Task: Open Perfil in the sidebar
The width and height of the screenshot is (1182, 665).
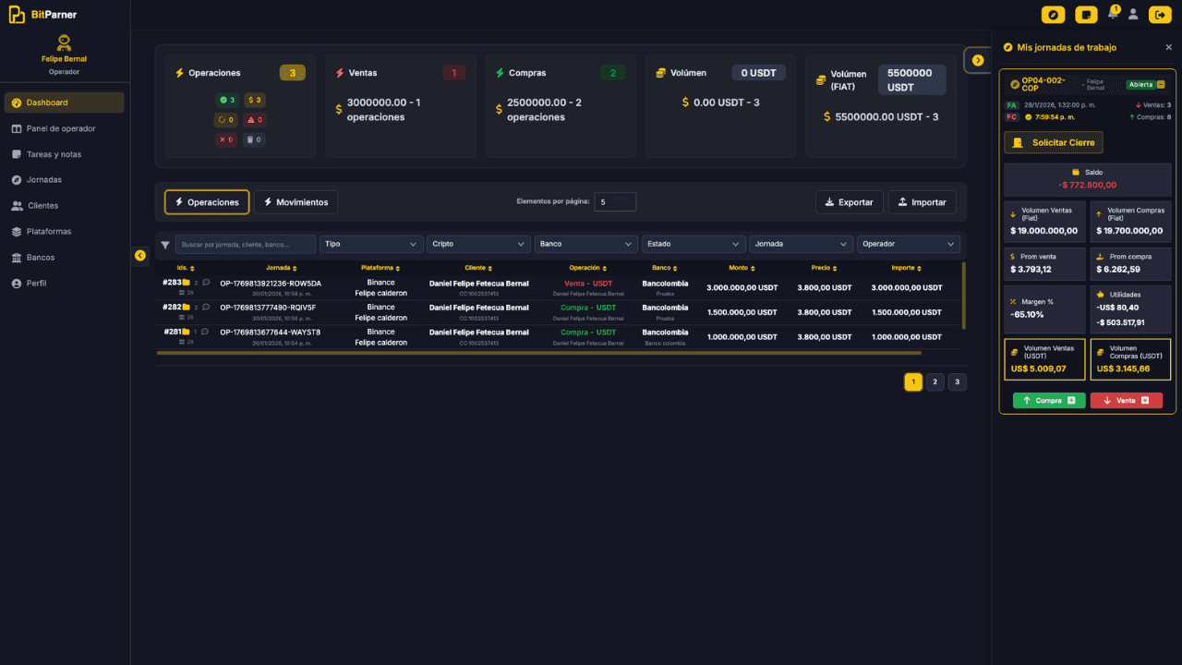Action: 65,284
